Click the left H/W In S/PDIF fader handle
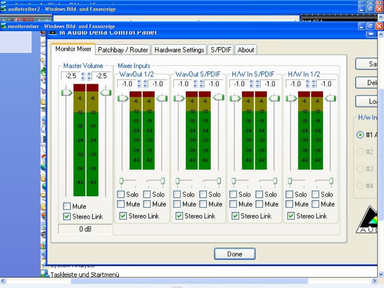This screenshot has width=384, height=288. pos(235,99)
